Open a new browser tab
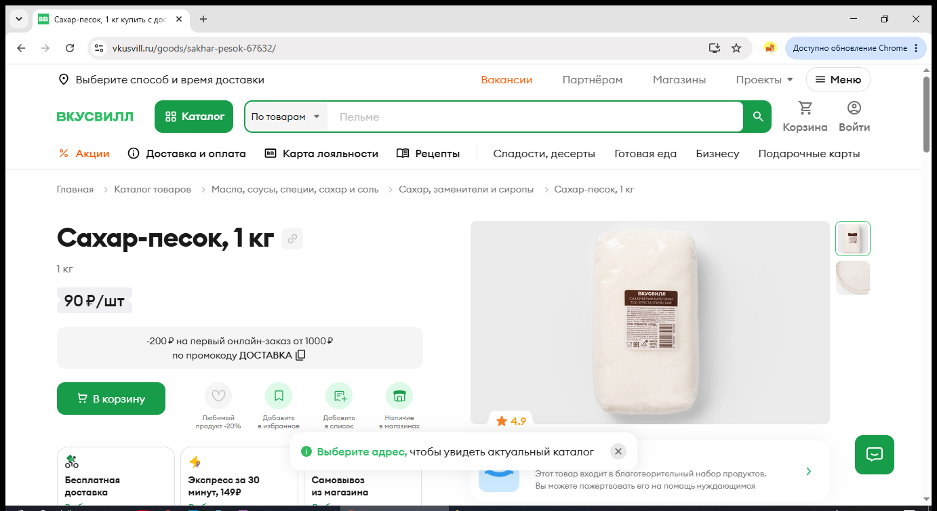Screen dimensions: 937x511 coord(203,19)
